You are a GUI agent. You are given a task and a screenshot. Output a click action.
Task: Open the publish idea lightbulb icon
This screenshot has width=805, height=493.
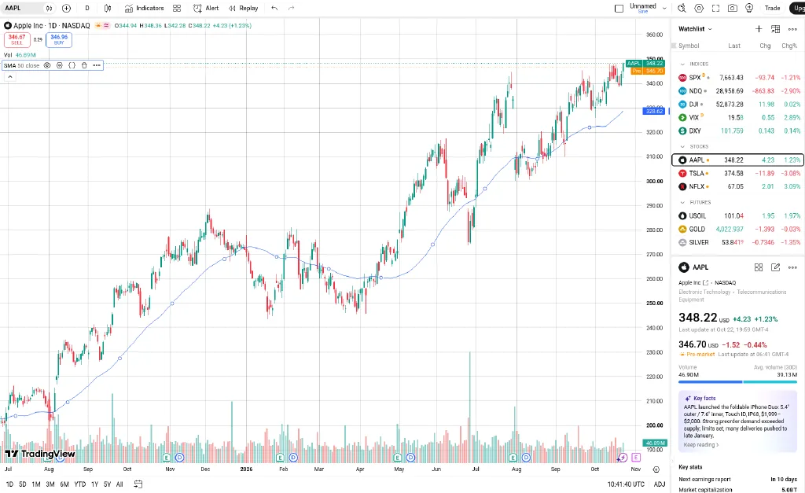pos(749,8)
